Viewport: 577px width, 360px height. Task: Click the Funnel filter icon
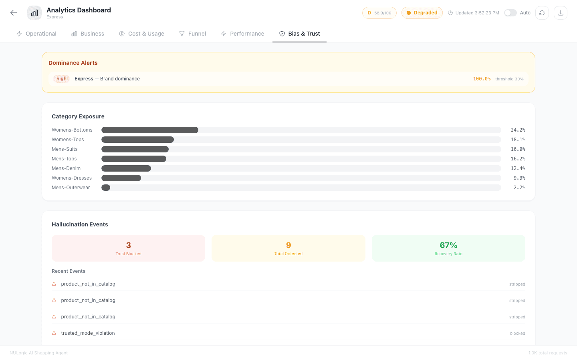click(x=182, y=34)
